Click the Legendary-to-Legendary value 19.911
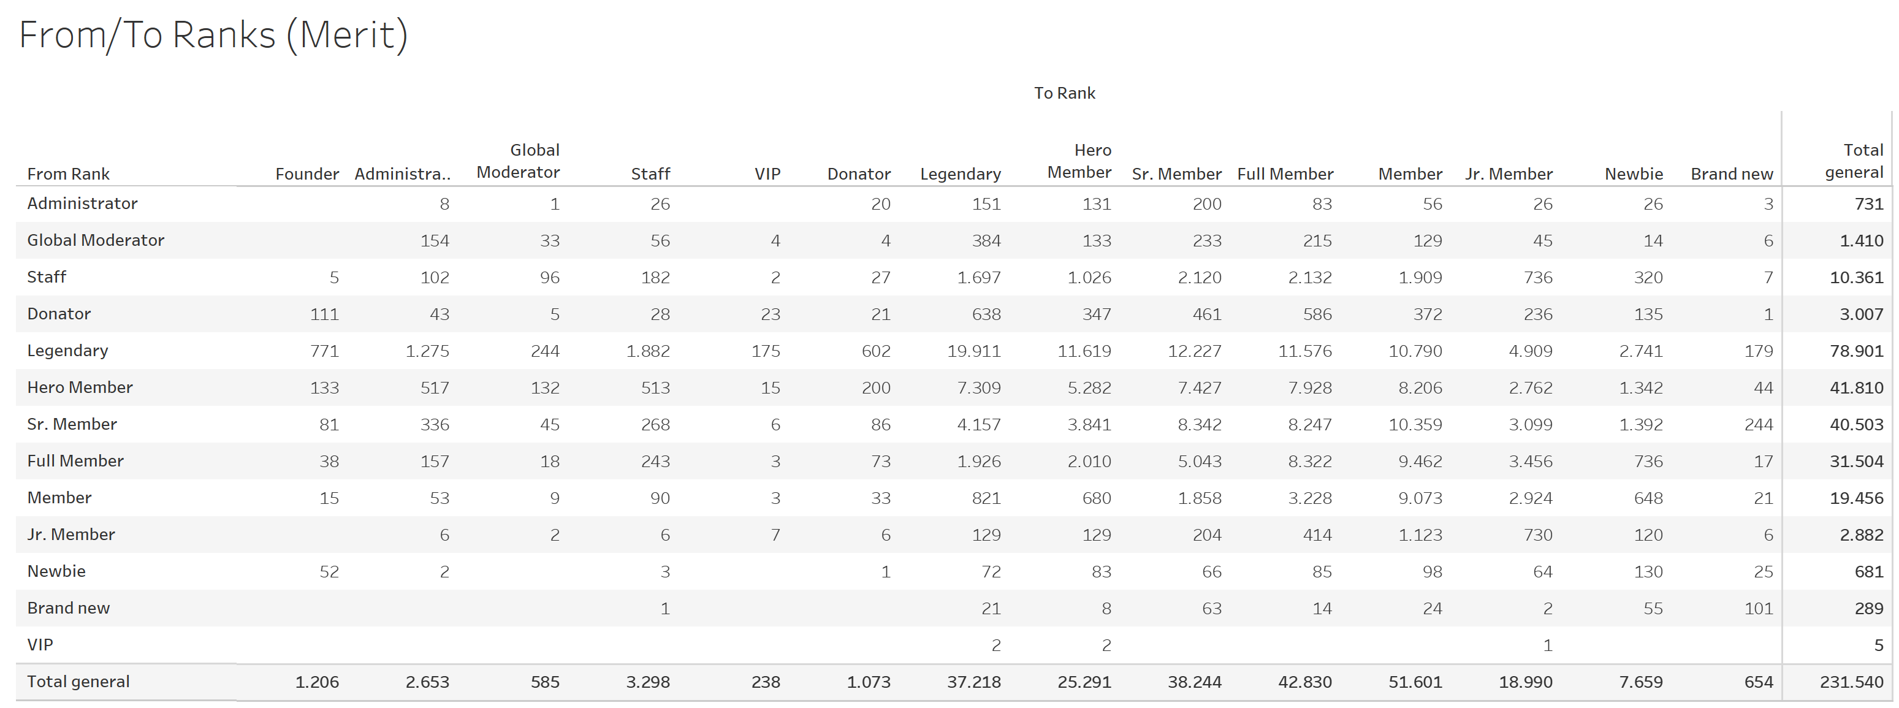The width and height of the screenshot is (1899, 708). pos(974,351)
